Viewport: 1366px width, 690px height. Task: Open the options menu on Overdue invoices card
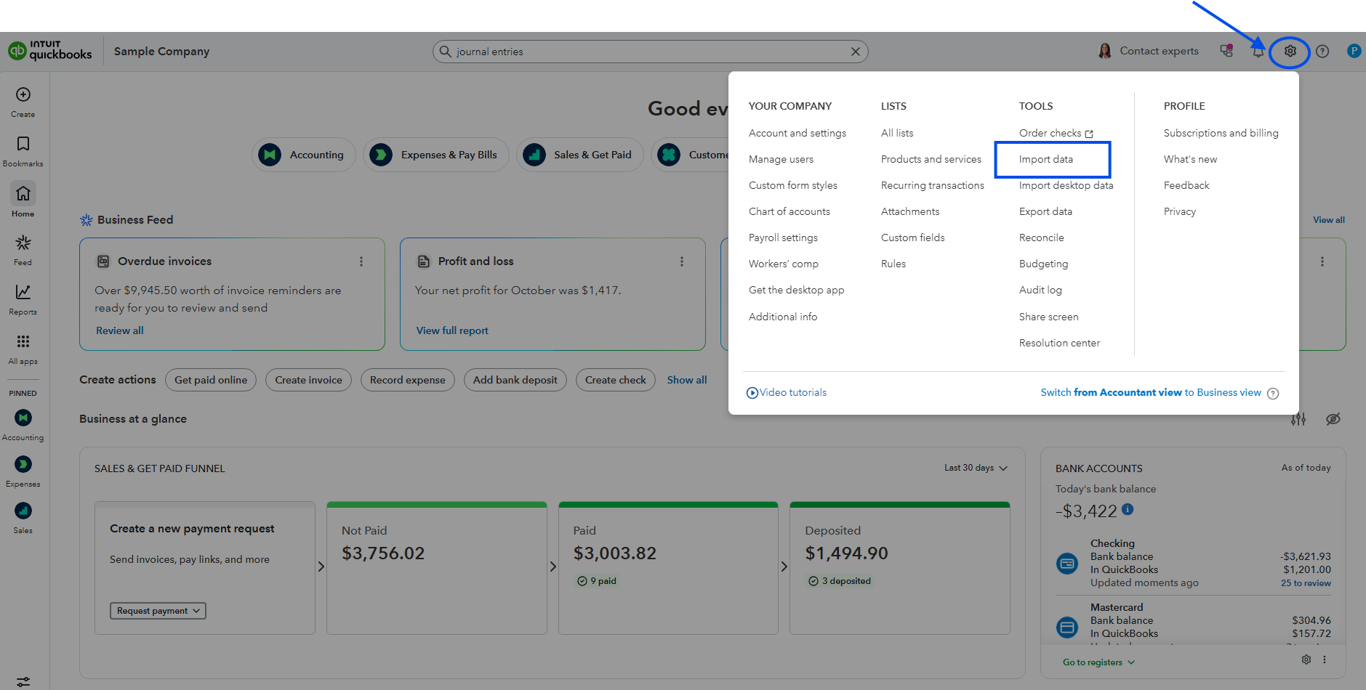point(361,261)
